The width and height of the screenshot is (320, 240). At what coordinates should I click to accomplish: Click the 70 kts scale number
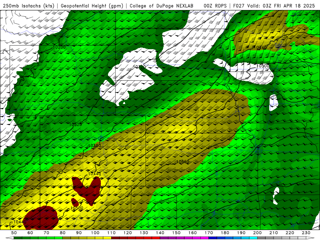point(46,233)
